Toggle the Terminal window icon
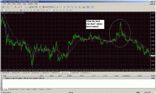156x94 pixels. pyautogui.click(x=22, y=7)
